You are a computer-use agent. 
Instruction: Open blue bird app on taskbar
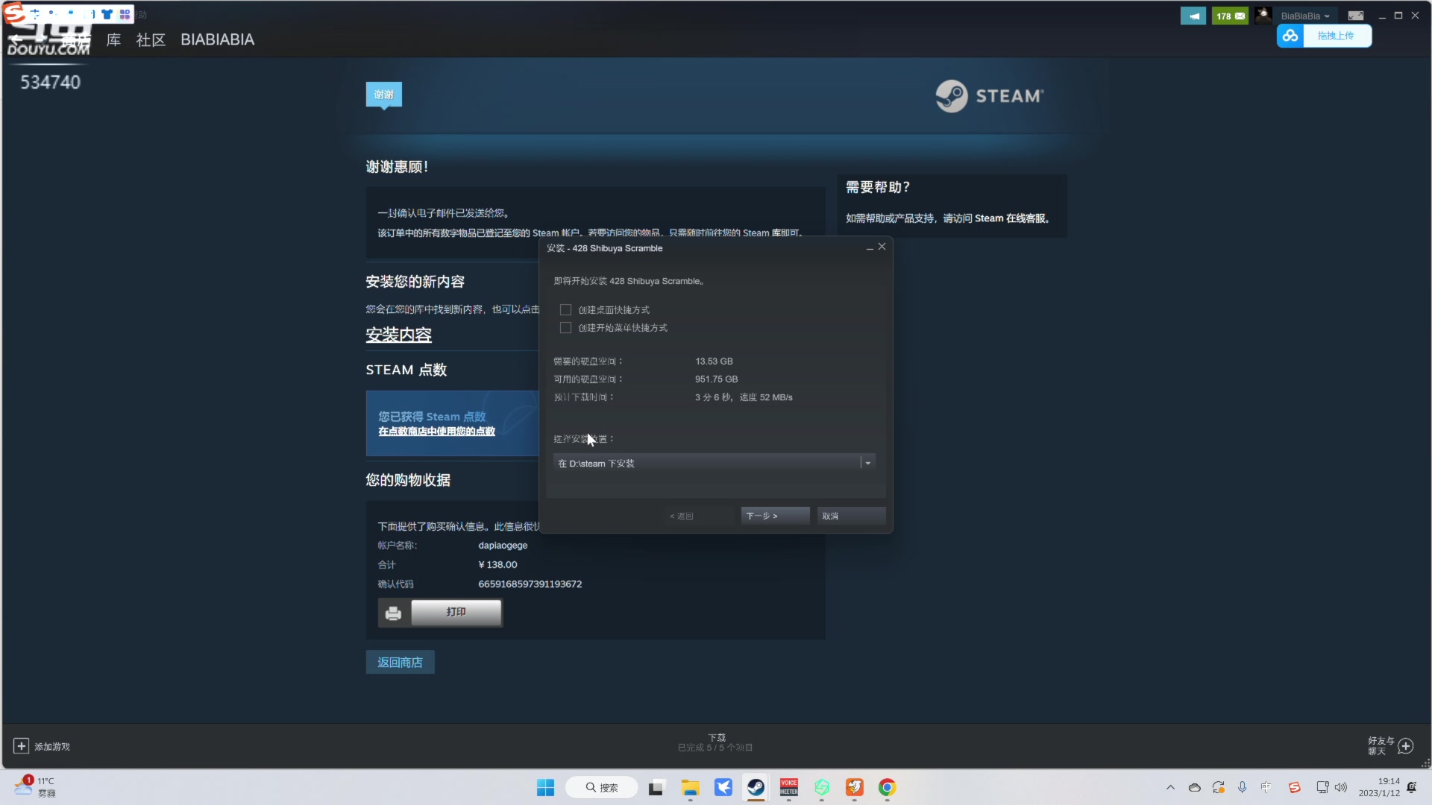pyautogui.click(x=723, y=788)
